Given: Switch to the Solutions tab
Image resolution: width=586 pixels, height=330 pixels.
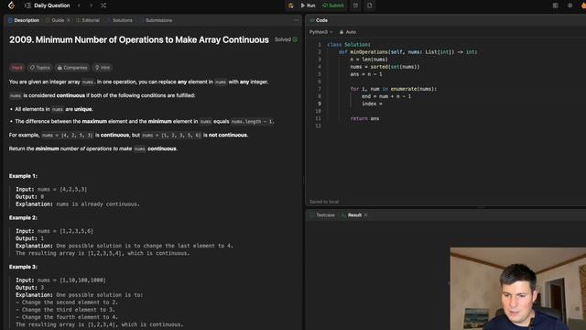Looking at the screenshot, I should pos(120,20).
